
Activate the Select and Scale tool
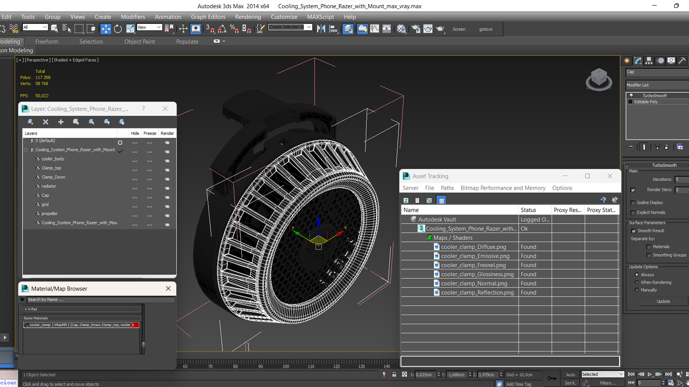click(x=130, y=29)
